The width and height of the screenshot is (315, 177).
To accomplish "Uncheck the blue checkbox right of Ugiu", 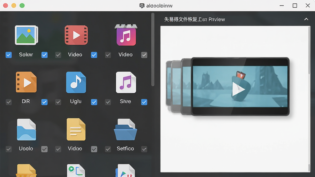I will (x=94, y=102).
